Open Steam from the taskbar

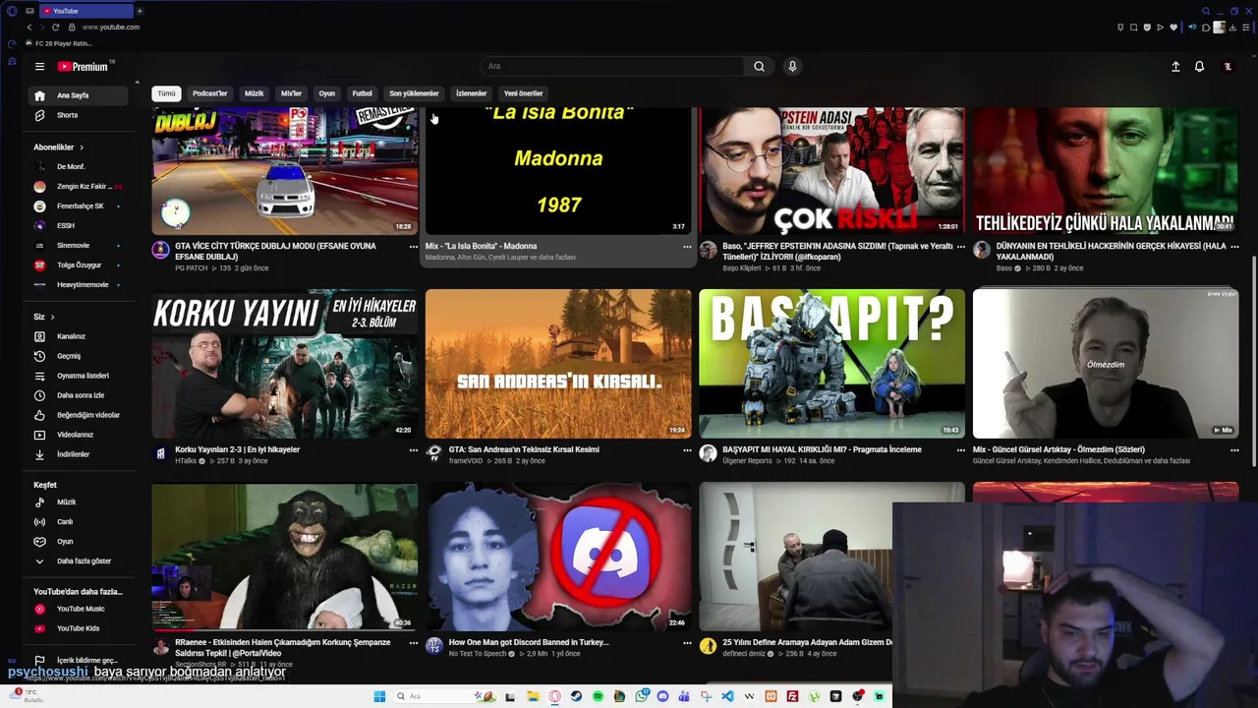(x=576, y=696)
